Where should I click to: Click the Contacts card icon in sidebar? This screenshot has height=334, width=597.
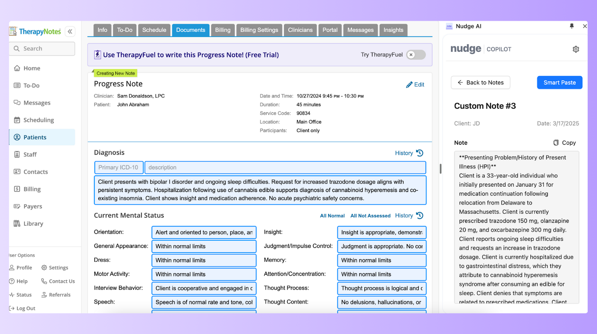(17, 172)
